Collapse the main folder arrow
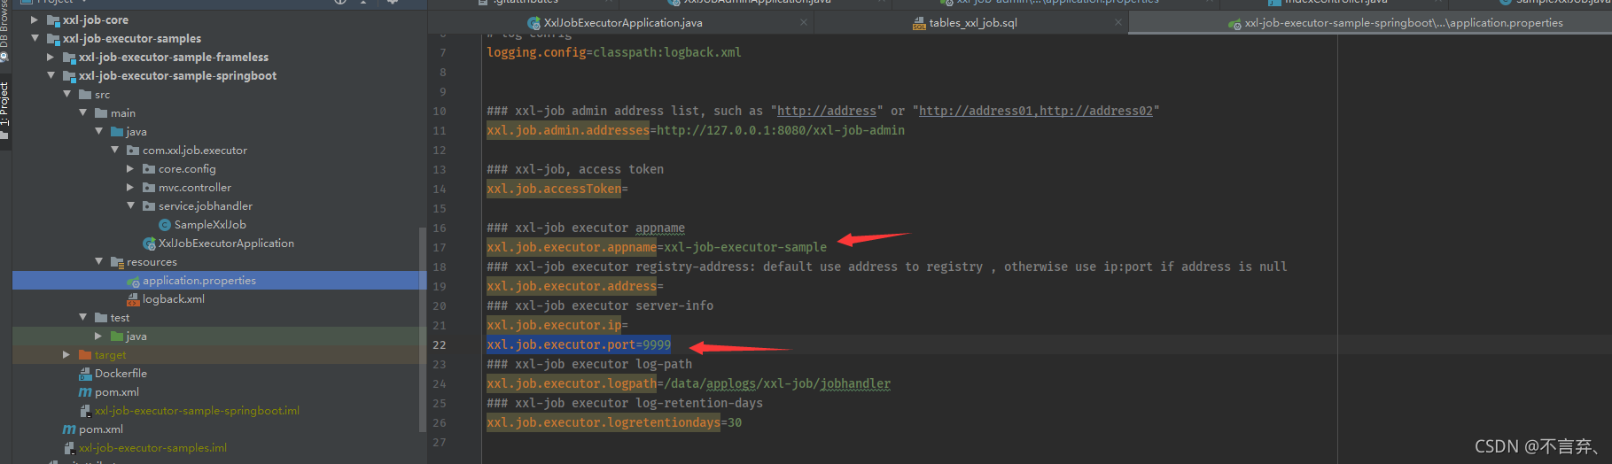The image size is (1612, 464). click(82, 112)
